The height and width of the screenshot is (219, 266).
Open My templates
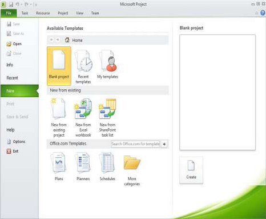(x=107, y=64)
